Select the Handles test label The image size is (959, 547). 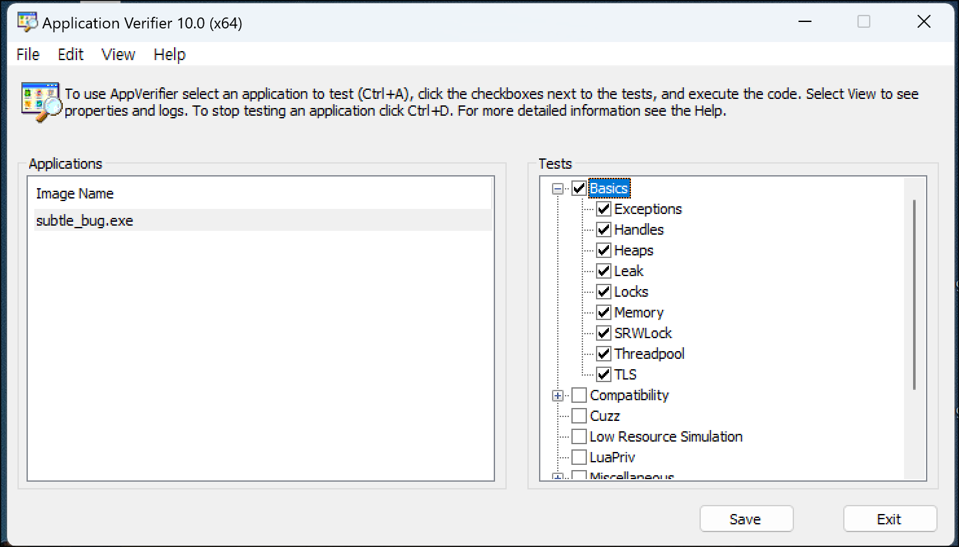639,230
